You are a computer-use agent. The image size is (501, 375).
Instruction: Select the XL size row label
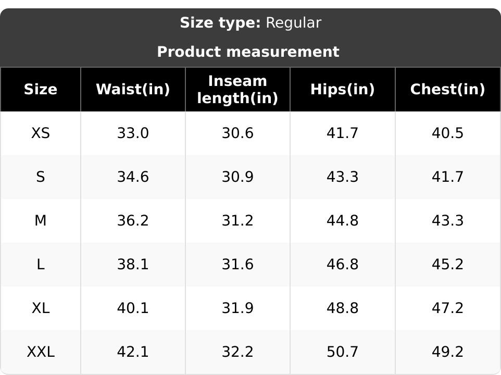click(41, 308)
